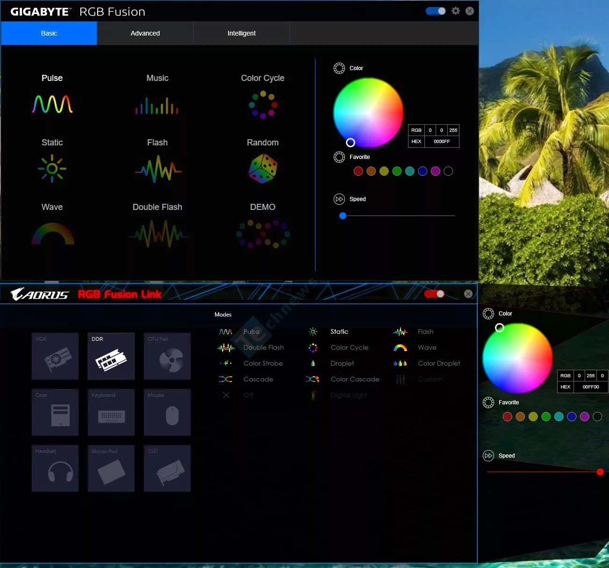Viewport: 609px width, 568px height.
Task: Choose the Cascade lighting mode
Action: [258, 379]
